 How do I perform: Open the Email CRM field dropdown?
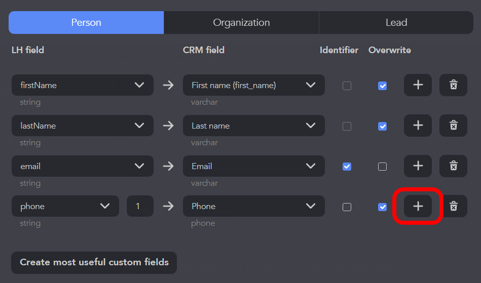click(x=254, y=166)
